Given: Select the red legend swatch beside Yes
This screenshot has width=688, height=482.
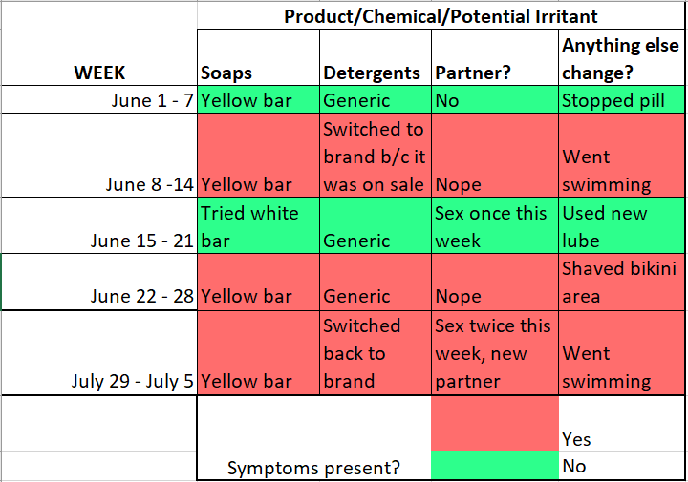Looking at the screenshot, I should point(495,424).
